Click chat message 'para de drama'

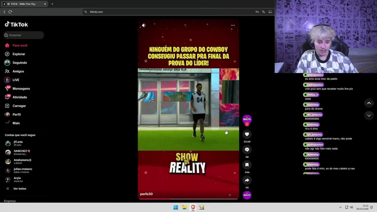tap(314, 109)
